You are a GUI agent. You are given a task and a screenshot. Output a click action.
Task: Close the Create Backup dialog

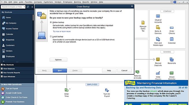(132, 6)
